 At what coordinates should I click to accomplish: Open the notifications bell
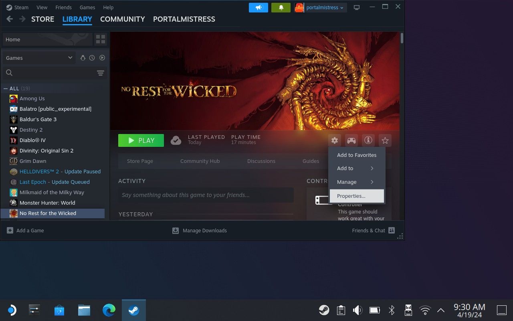pos(281,8)
